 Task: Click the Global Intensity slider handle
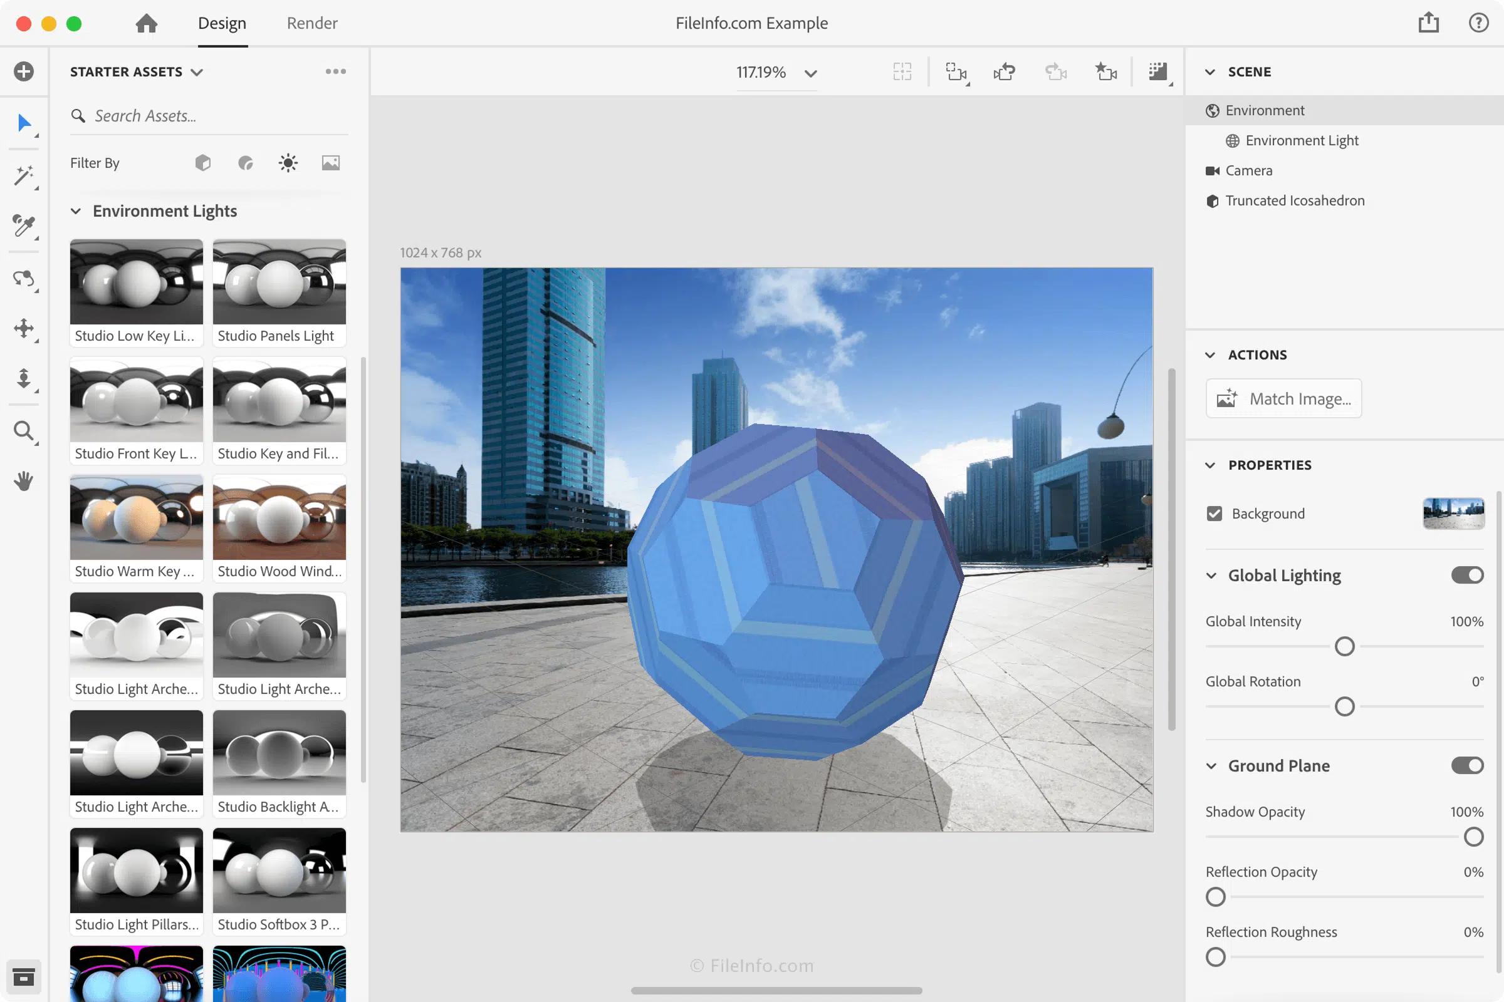tap(1344, 646)
